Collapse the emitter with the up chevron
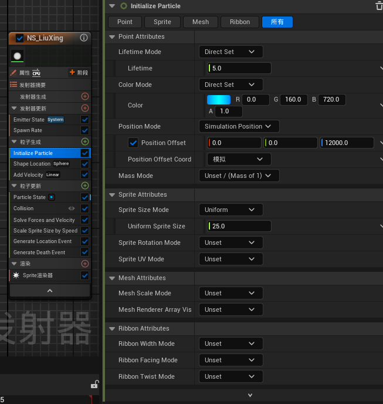This screenshot has width=383, height=404. point(50,291)
